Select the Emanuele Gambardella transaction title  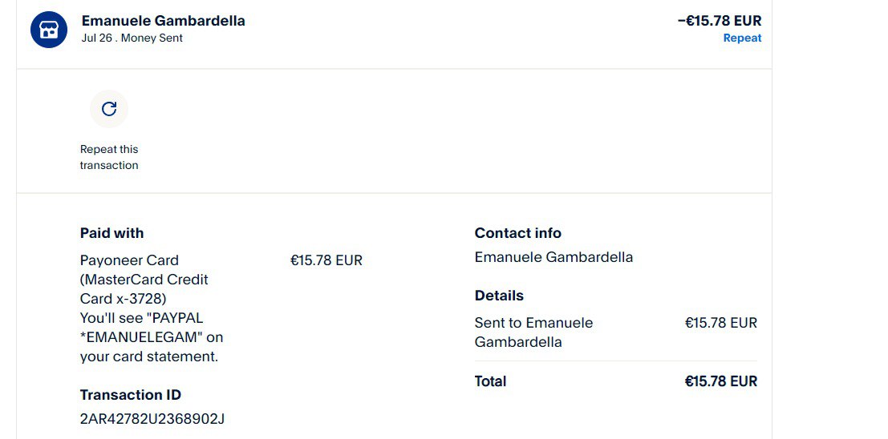tap(163, 21)
